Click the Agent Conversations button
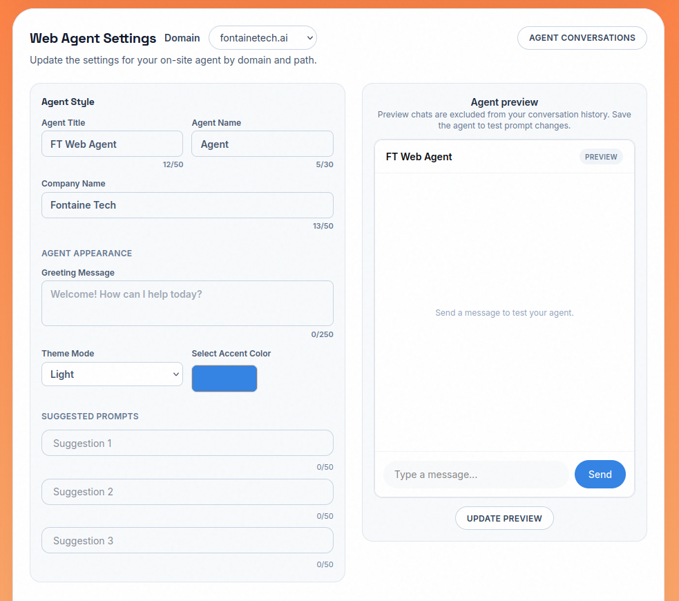 click(x=582, y=38)
